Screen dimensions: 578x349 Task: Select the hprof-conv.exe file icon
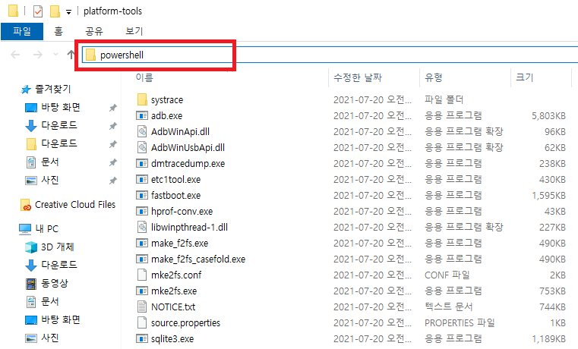point(142,212)
